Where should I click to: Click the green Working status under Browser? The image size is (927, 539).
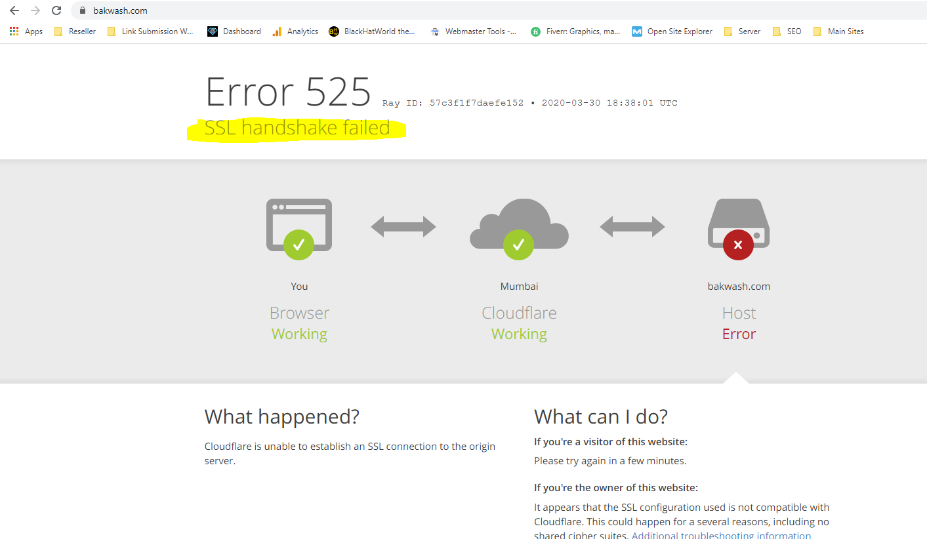(x=299, y=334)
